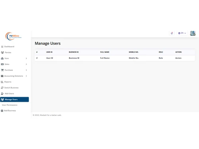Click the ROLE column header
Viewport: 199px width, 149px height.
point(161,52)
